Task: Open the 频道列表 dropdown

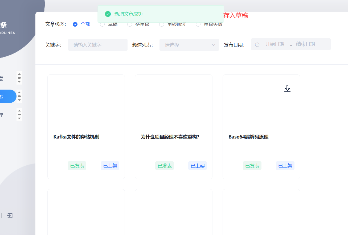Action: 189,45
